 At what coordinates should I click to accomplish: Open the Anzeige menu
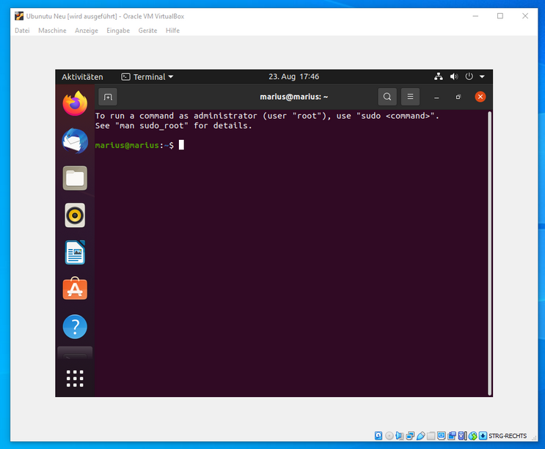click(x=87, y=31)
